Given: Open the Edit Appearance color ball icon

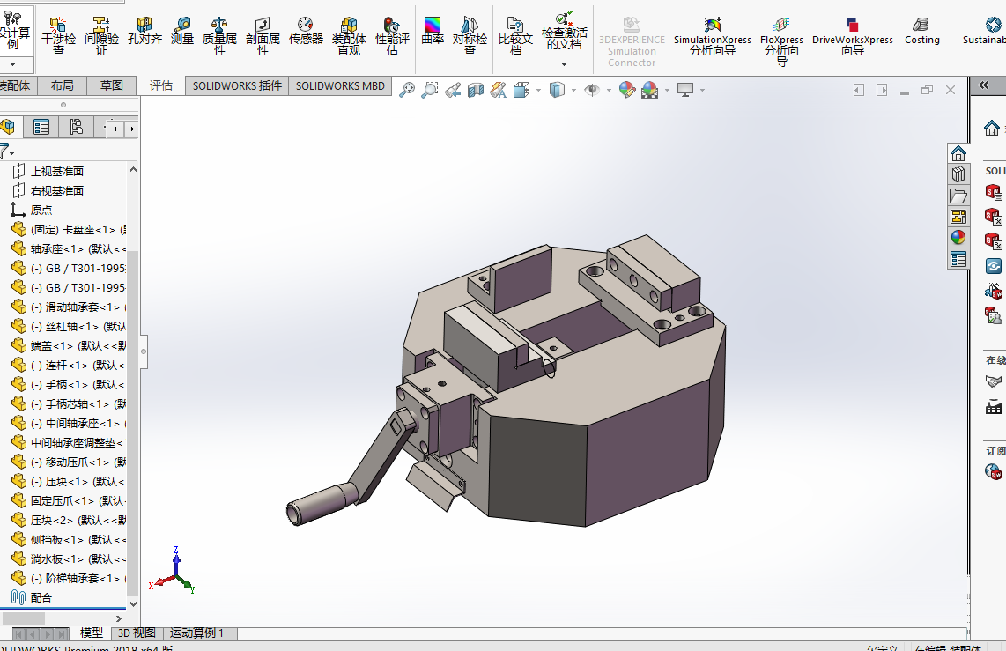Looking at the screenshot, I should pos(627,90).
